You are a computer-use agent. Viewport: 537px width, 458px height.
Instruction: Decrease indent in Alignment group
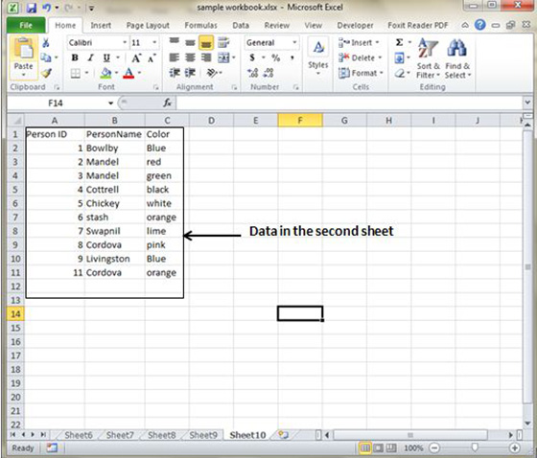click(175, 73)
